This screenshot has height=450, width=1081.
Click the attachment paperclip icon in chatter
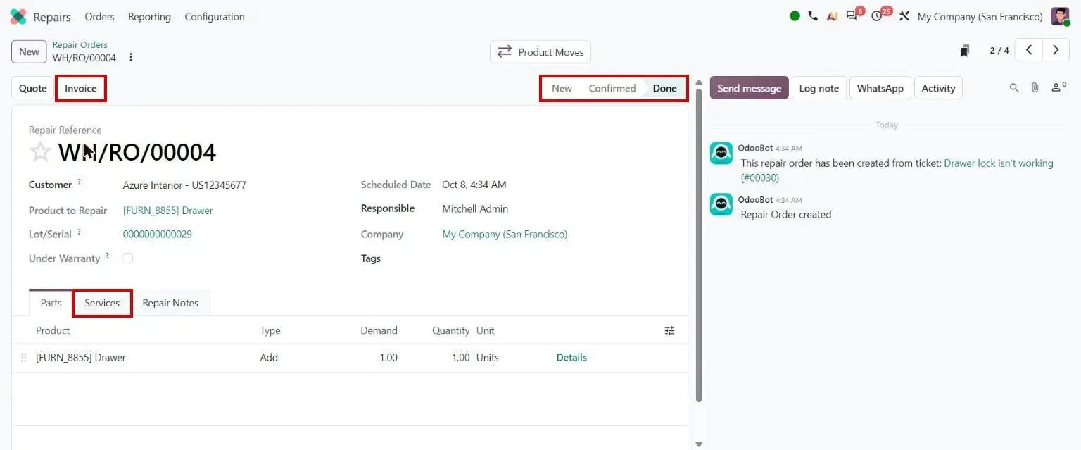[1035, 88]
